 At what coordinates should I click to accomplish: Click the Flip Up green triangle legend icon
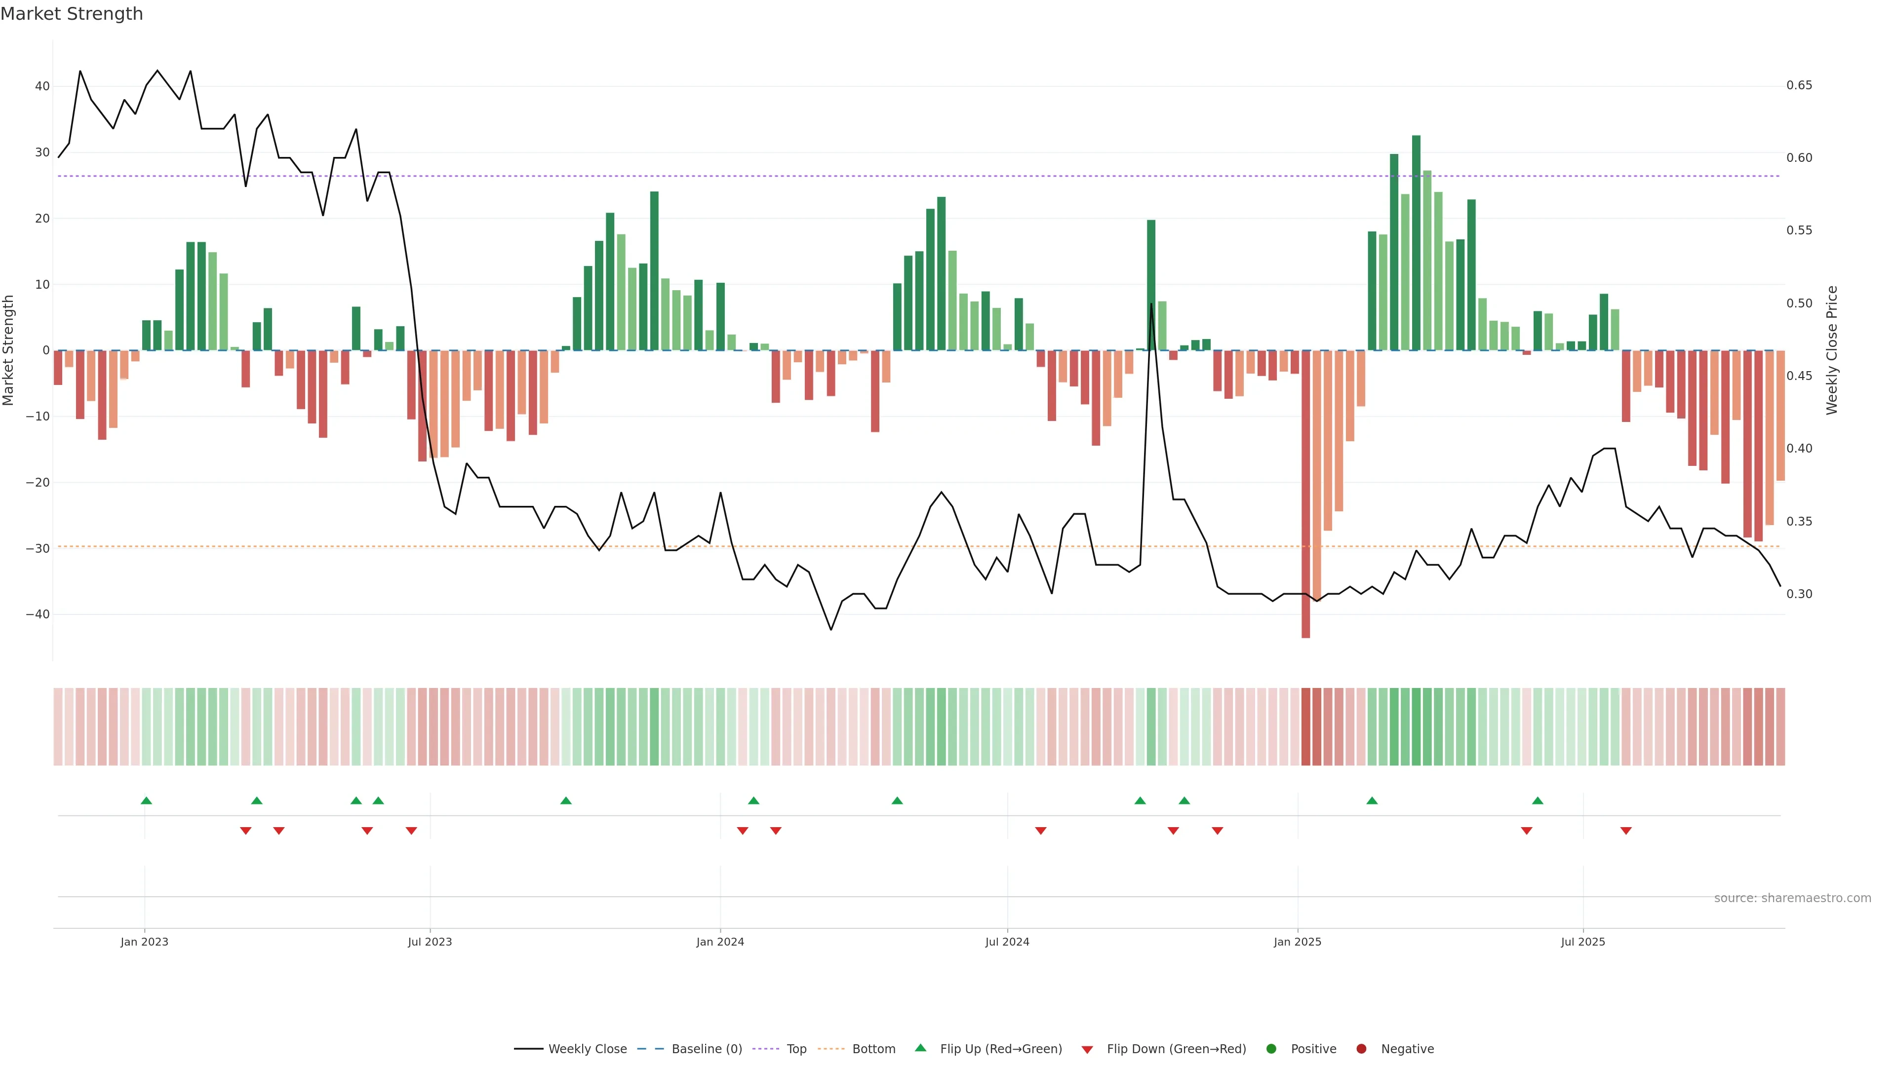[x=920, y=1048]
